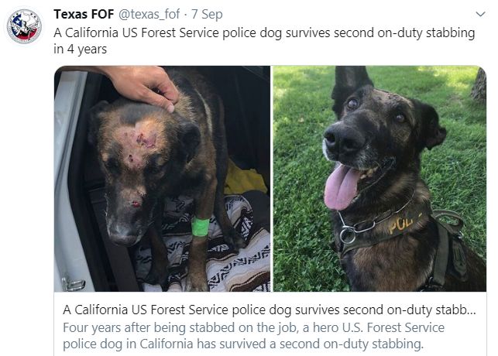Screen dimensions: 498x356
Task: Click the green bandage on the dog's leg
Action: tap(201, 227)
